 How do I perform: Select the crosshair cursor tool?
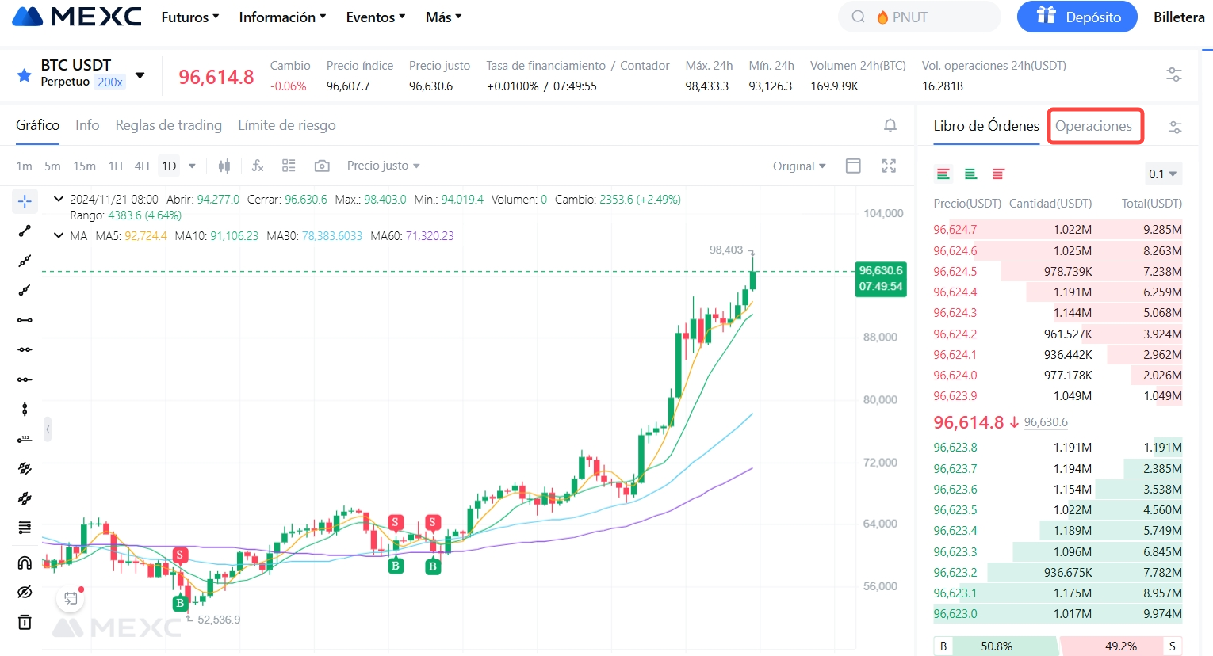click(x=25, y=201)
